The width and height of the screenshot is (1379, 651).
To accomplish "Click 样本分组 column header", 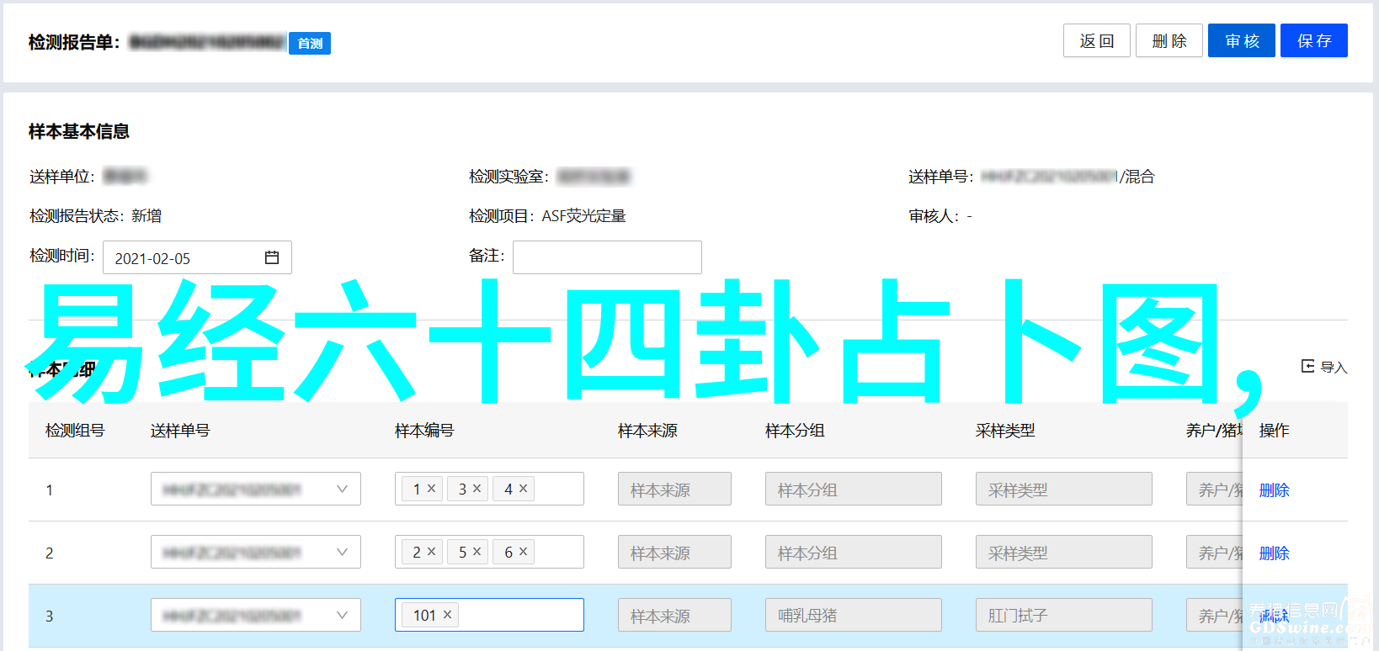I will pos(795,430).
